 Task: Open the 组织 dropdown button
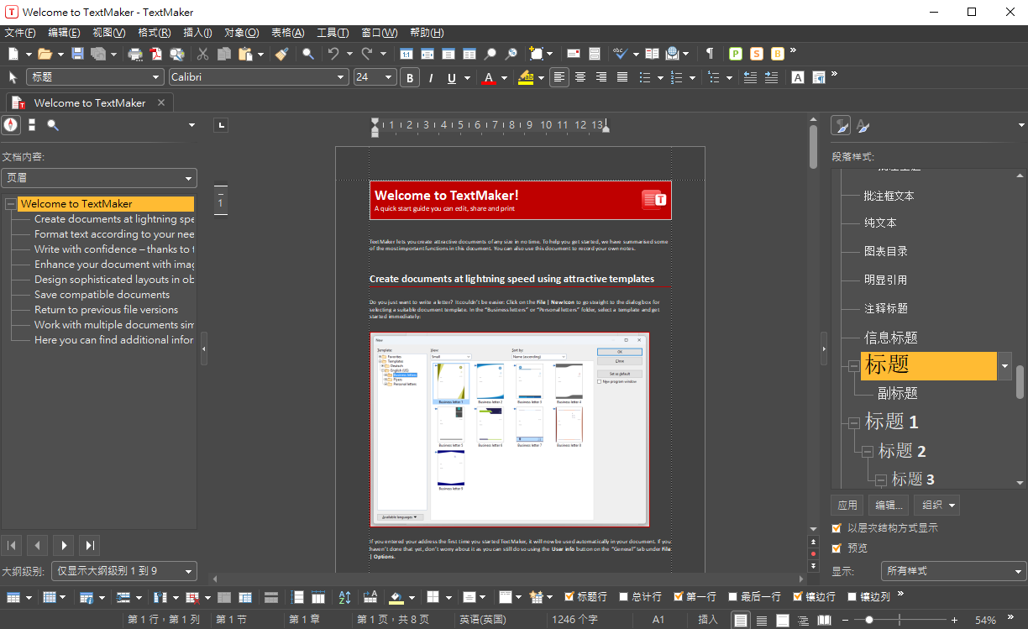click(936, 505)
